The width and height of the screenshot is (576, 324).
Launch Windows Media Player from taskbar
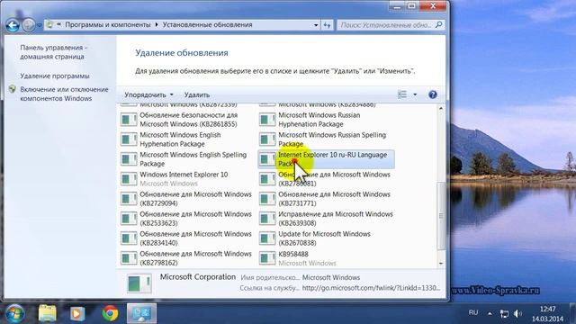(77, 313)
